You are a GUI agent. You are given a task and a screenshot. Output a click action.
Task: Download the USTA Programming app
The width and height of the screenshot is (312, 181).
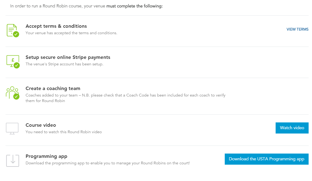tap(267, 159)
